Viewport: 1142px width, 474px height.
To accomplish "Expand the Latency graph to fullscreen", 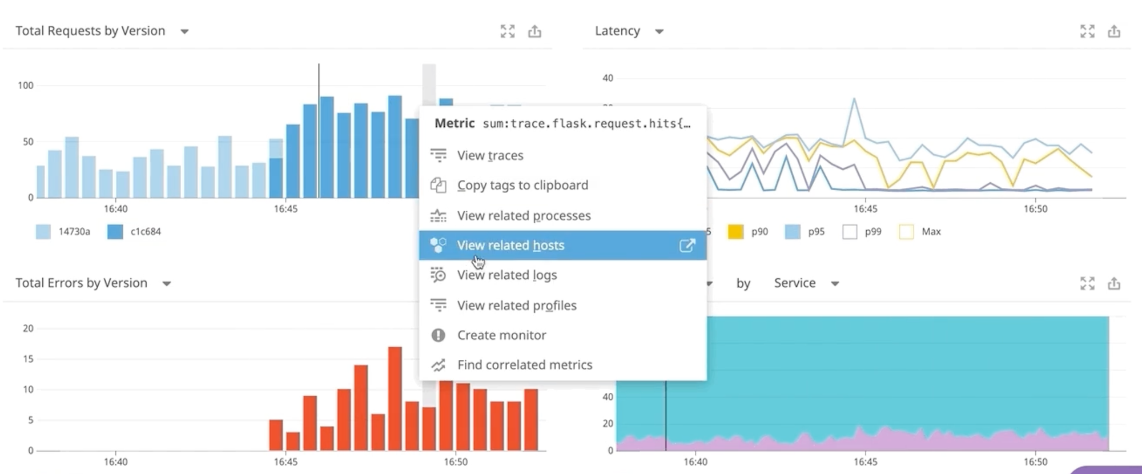I will tap(1087, 31).
